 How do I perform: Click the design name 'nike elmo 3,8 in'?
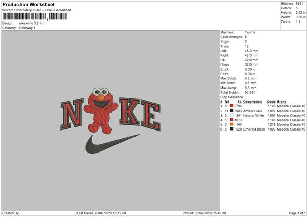coord(31,23)
